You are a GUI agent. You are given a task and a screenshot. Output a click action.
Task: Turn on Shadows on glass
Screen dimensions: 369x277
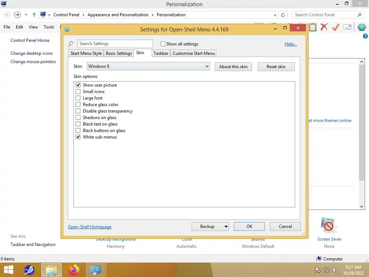[78, 117]
